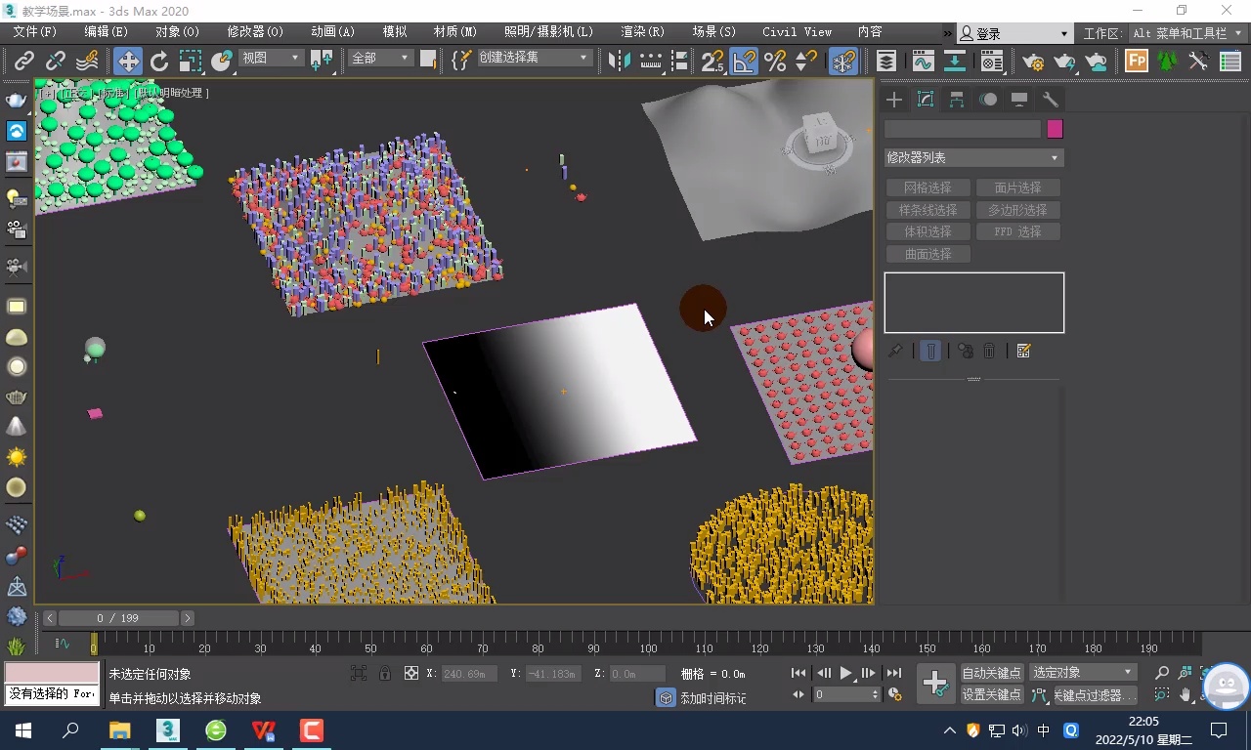
Task: Select the Rotate tool
Action: tap(159, 62)
